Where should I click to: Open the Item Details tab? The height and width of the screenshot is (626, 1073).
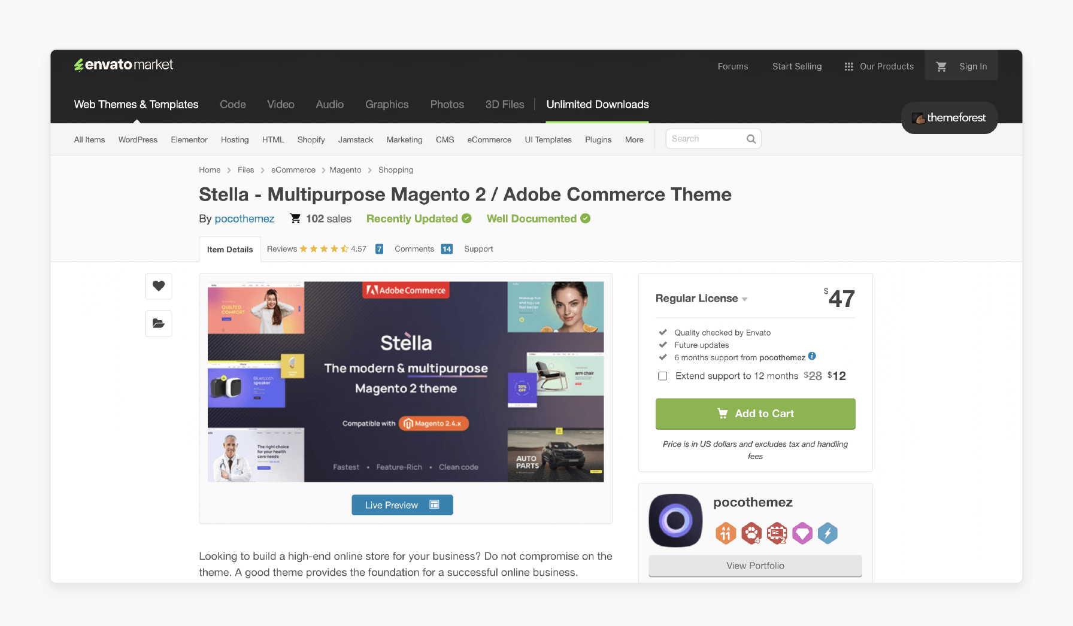pyautogui.click(x=230, y=250)
